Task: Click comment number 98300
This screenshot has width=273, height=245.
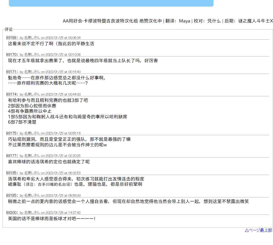Action: pos(12,213)
